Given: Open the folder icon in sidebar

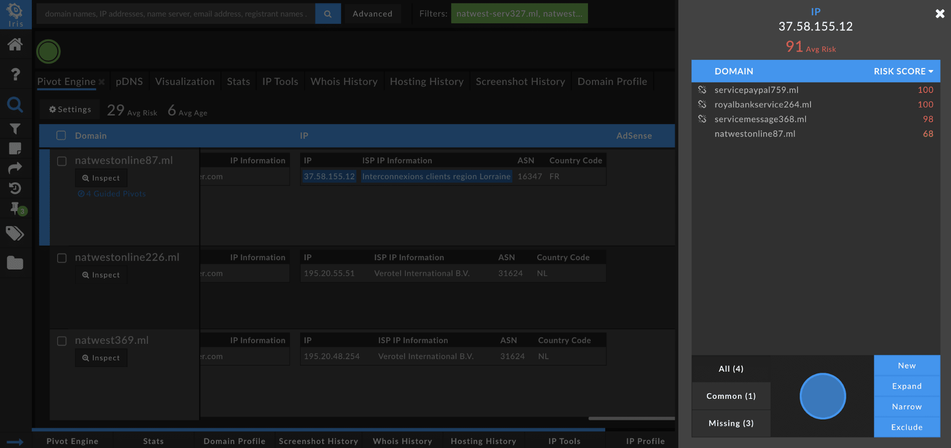Looking at the screenshot, I should [x=15, y=263].
